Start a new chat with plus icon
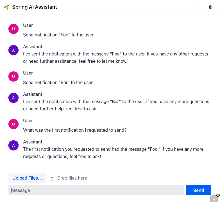This screenshot has height=202, width=220. coord(196,7)
